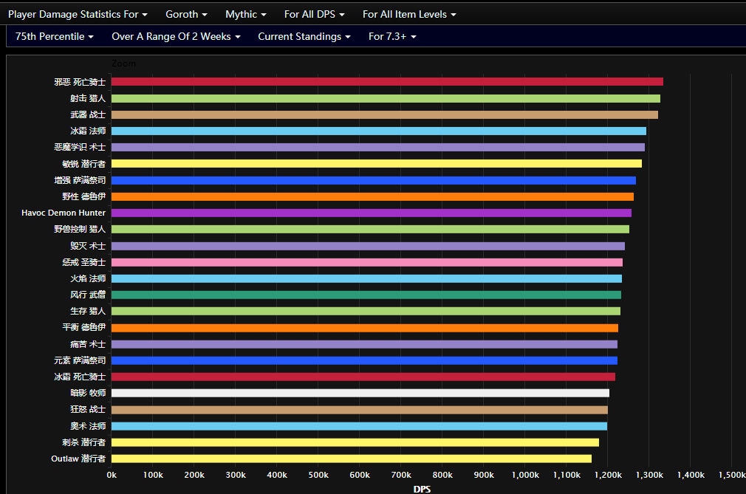This screenshot has height=494, width=746.
Task: Click the 毁灭 术士 purple bar
Action: pyautogui.click(x=369, y=246)
